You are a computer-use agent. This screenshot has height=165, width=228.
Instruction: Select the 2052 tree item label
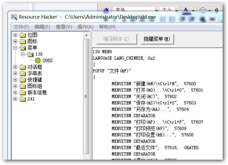(x=48, y=60)
